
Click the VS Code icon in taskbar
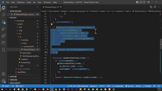(52, 89)
